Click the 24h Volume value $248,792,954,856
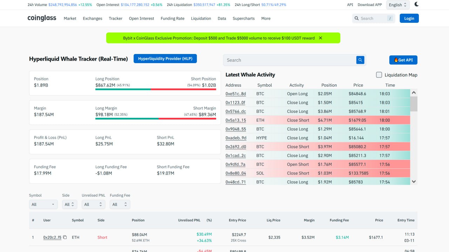This screenshot has height=252, width=449. [62, 5]
